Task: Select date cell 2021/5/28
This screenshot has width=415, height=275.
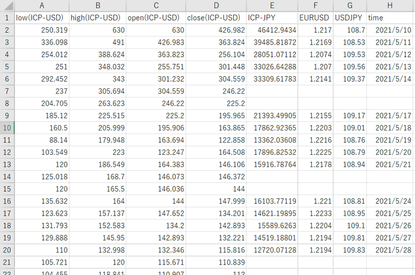Action: [x=391, y=250]
